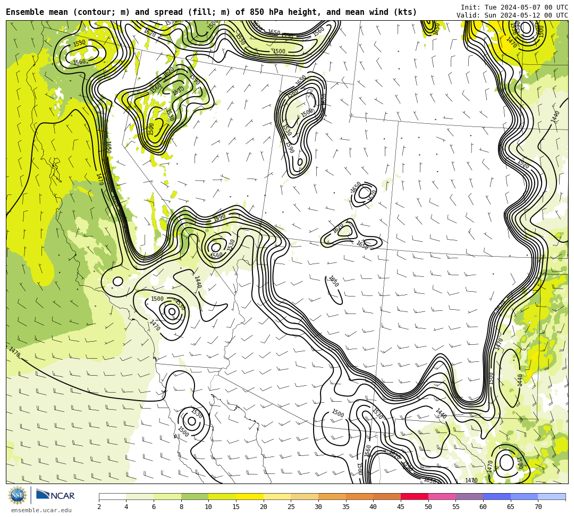
Task: Pick the bright yellow 15–20 legend swatch
Action: tap(250, 496)
